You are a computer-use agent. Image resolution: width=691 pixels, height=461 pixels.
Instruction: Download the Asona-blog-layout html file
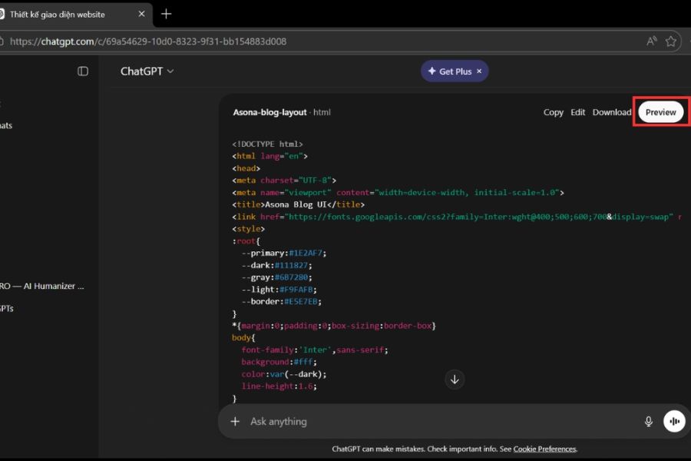coord(611,112)
